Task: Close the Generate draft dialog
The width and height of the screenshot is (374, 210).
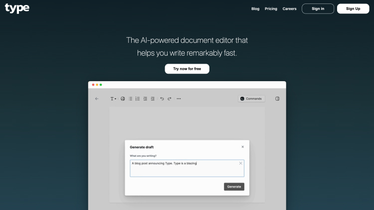Action: click(x=243, y=147)
